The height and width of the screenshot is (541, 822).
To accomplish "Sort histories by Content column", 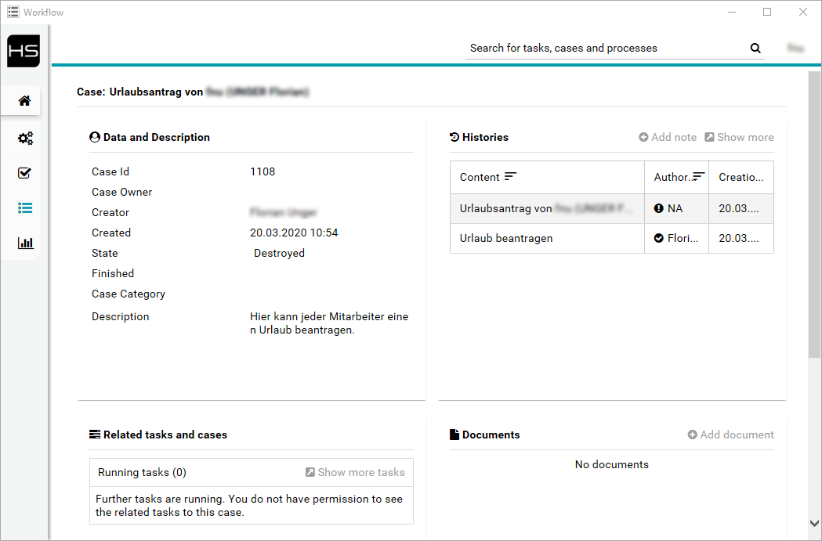I will [511, 176].
